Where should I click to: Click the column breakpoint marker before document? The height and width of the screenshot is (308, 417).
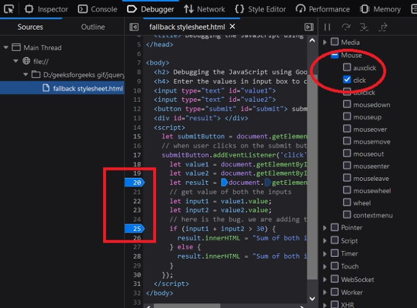click(x=224, y=183)
